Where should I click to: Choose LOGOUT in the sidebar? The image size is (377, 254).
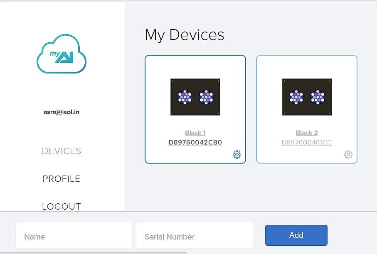pos(62,207)
